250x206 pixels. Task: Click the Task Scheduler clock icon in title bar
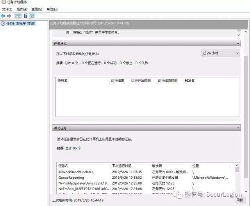4,2
